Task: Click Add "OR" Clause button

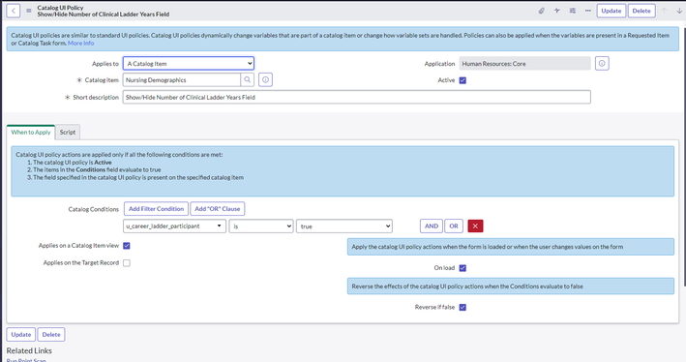Action: pyautogui.click(x=218, y=209)
